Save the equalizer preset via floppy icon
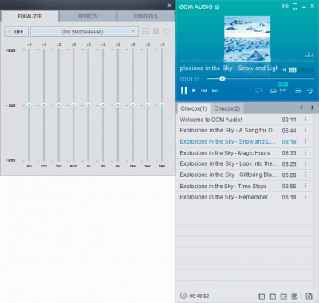The image size is (319, 303). pos(145,31)
